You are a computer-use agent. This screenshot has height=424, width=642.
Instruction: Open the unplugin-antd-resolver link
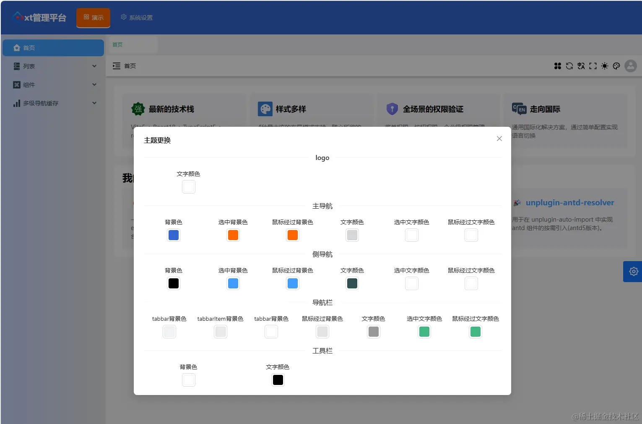coord(570,203)
